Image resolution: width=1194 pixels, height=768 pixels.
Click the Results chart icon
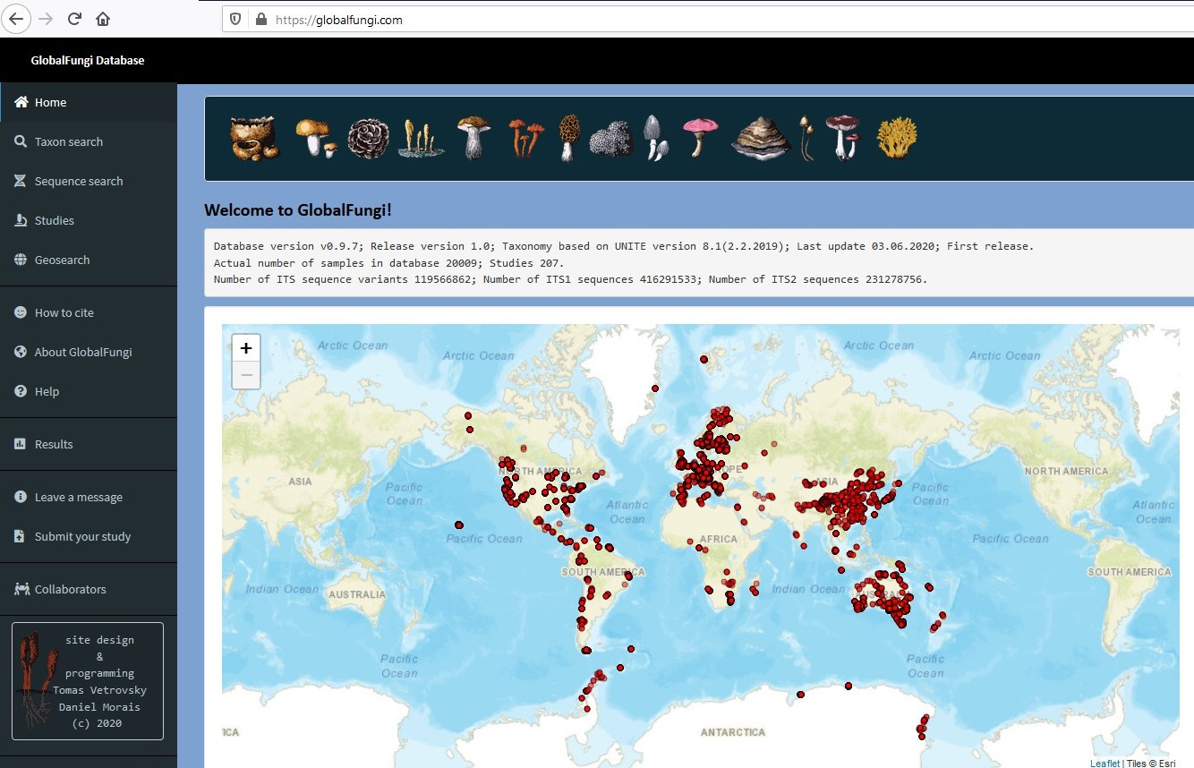click(20, 444)
